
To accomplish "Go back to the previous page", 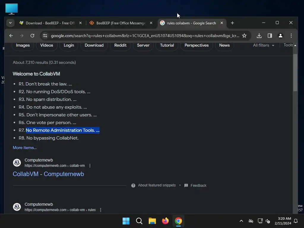I will 11,36.
